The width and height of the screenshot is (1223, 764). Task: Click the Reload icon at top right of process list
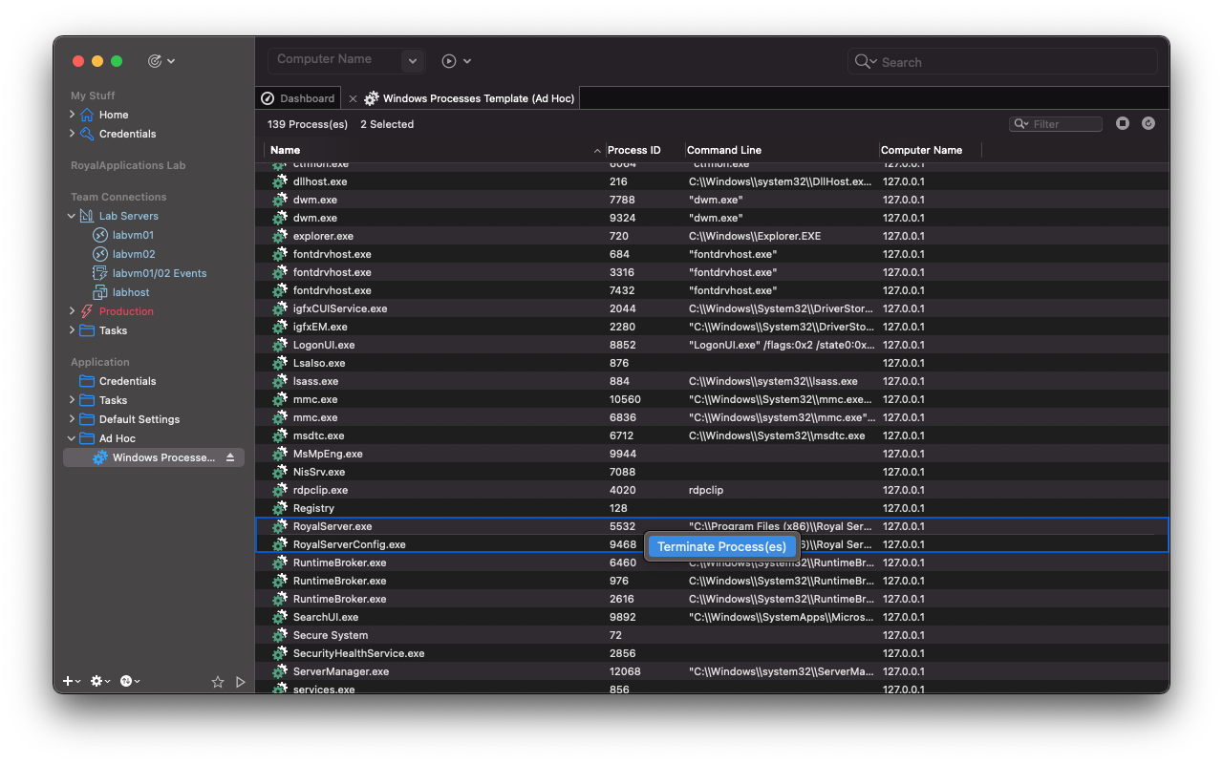pyautogui.click(x=1148, y=123)
